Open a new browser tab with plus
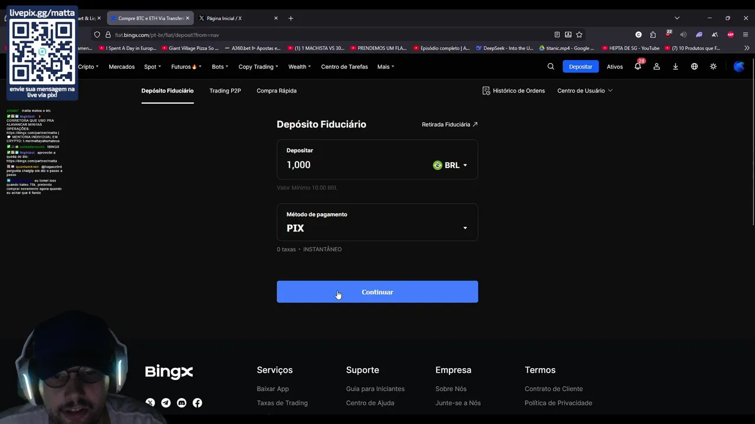Image resolution: width=755 pixels, height=424 pixels. 291,18
